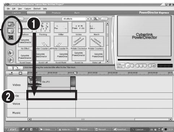The height and width of the screenshot is (132, 174).
Task: Select the Sky.JPG clip on Video track
Action: click(x=49, y=82)
